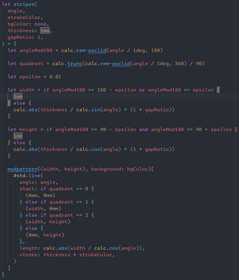Click "epsilon" in "let epsilon = 0.01"
239x280 pixels.
click(30, 77)
